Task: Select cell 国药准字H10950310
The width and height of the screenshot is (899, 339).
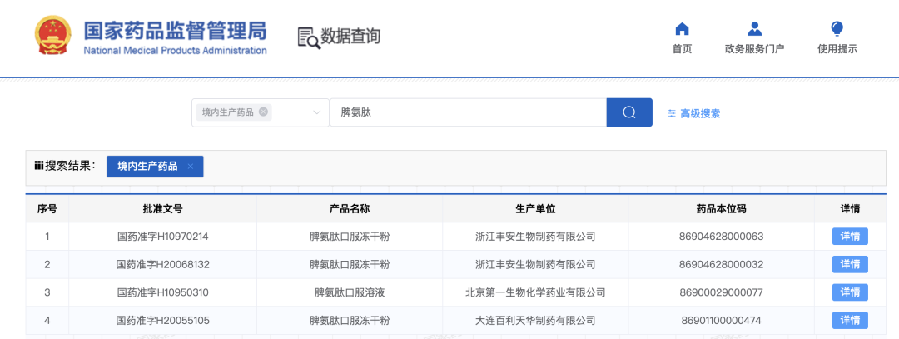Action: (x=163, y=292)
